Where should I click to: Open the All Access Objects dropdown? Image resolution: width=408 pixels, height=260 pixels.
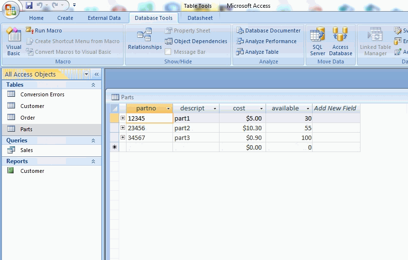pos(86,74)
